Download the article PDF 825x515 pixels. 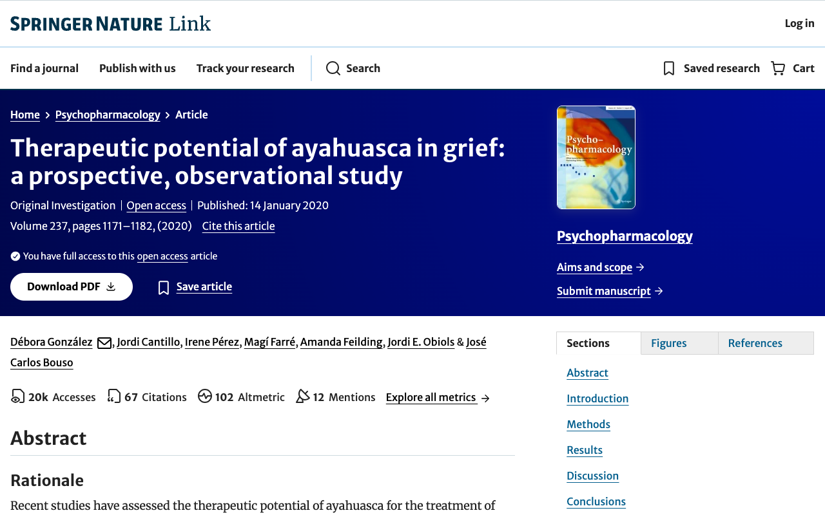coord(72,287)
